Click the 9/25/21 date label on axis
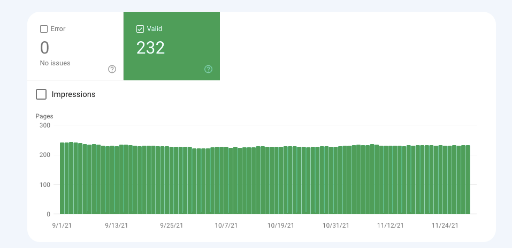 pyautogui.click(x=171, y=226)
